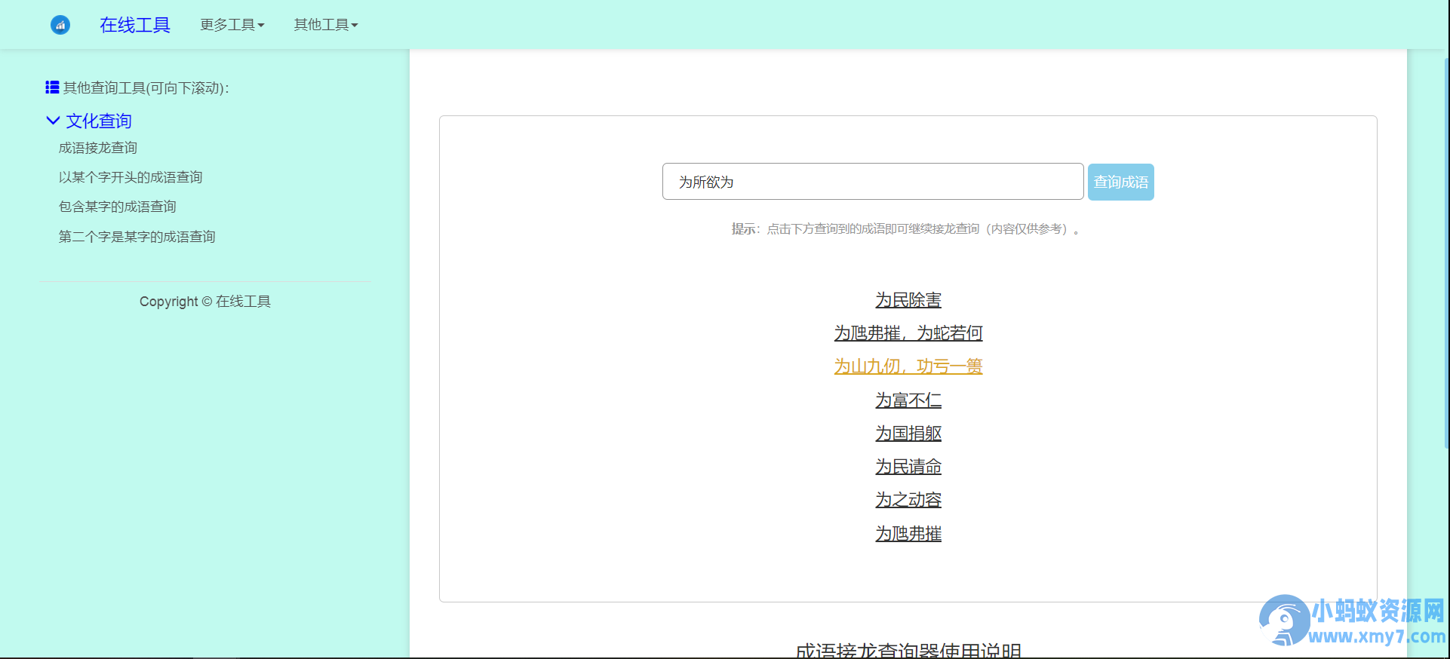Screen dimensions: 1450x659
Task: Open 成语接龙查询 in the sidebar
Action: tap(98, 148)
